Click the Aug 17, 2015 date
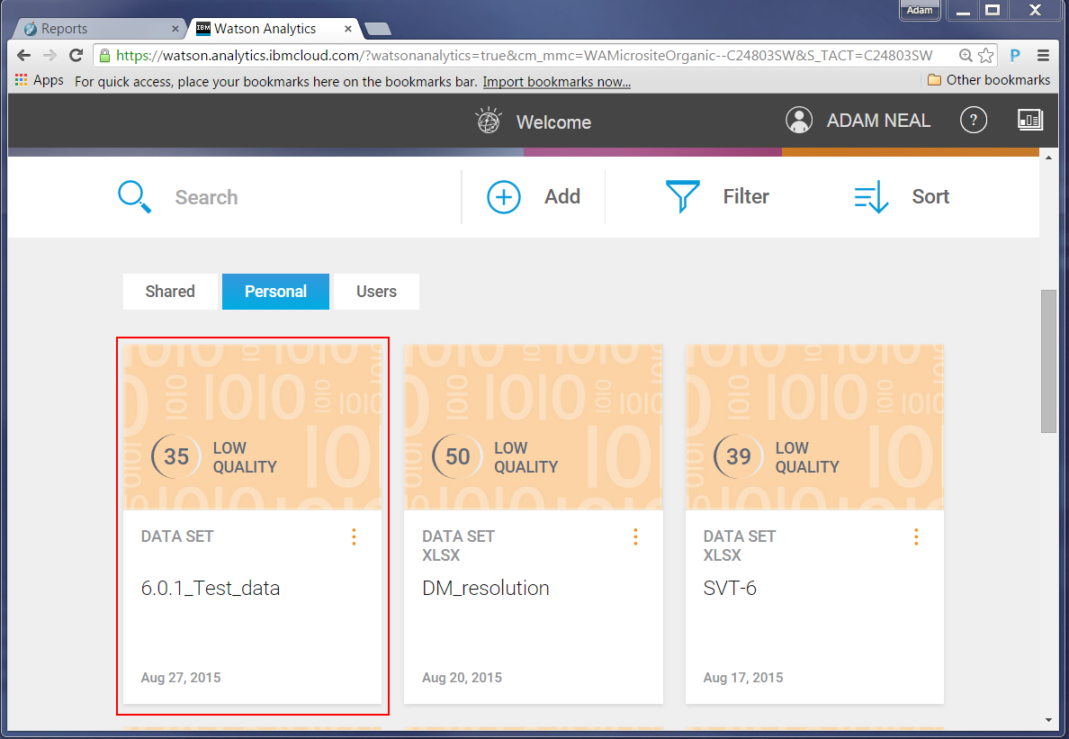This screenshot has height=739, width=1069. pyautogui.click(x=743, y=678)
